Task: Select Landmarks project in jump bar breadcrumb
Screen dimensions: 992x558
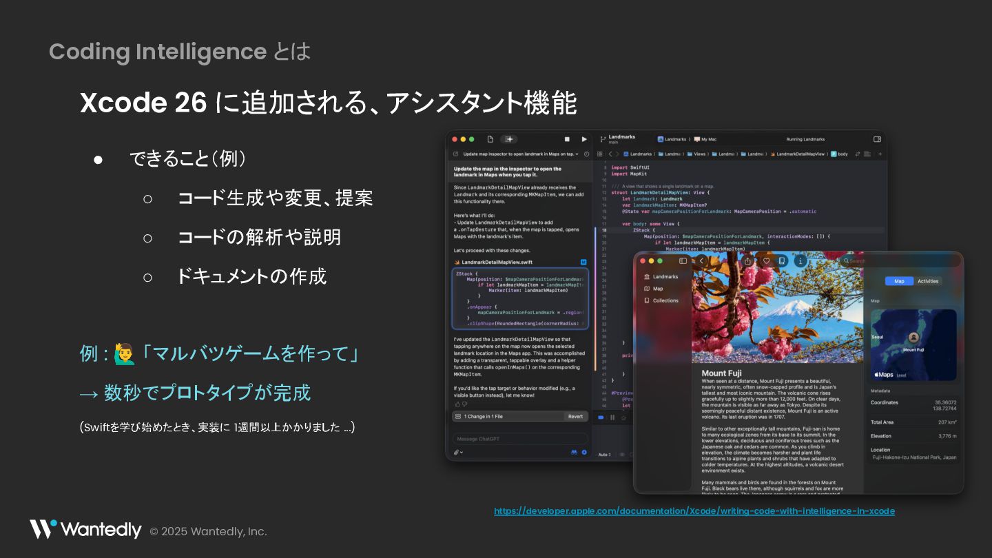Action: (637, 154)
